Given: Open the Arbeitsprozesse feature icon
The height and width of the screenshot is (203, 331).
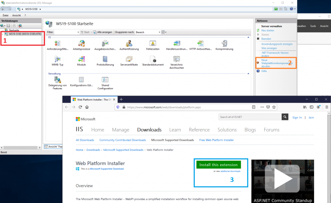Looking at the screenshot, I should [x=81, y=44].
